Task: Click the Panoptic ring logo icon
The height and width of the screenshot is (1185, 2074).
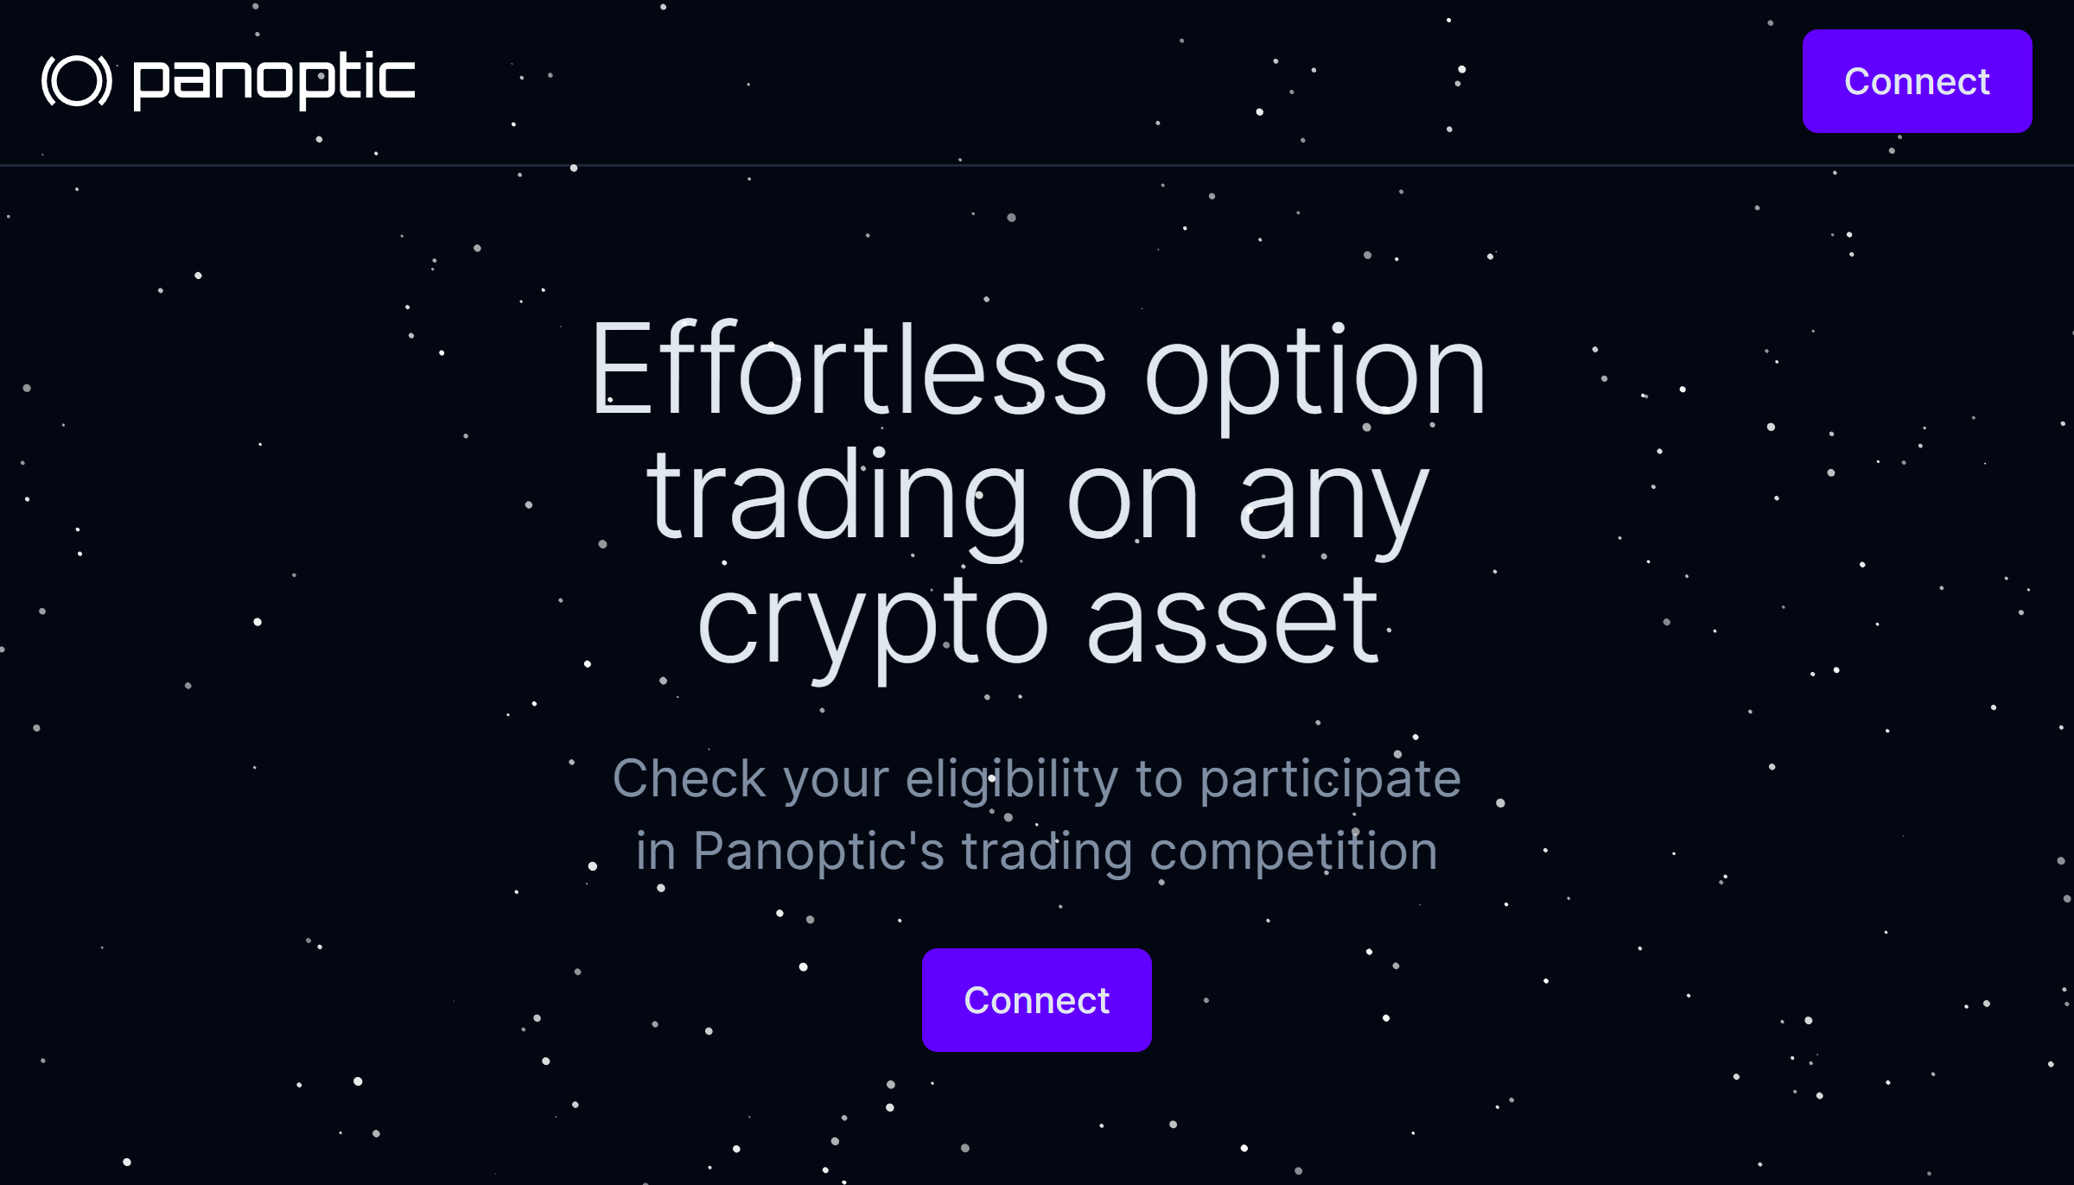Action: 77,81
